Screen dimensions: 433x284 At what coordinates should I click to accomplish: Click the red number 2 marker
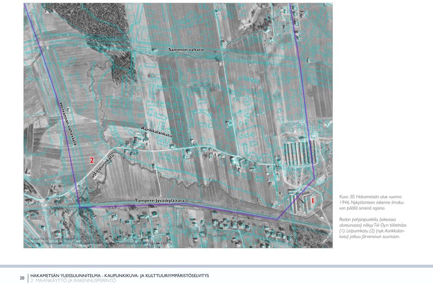pos(92,160)
